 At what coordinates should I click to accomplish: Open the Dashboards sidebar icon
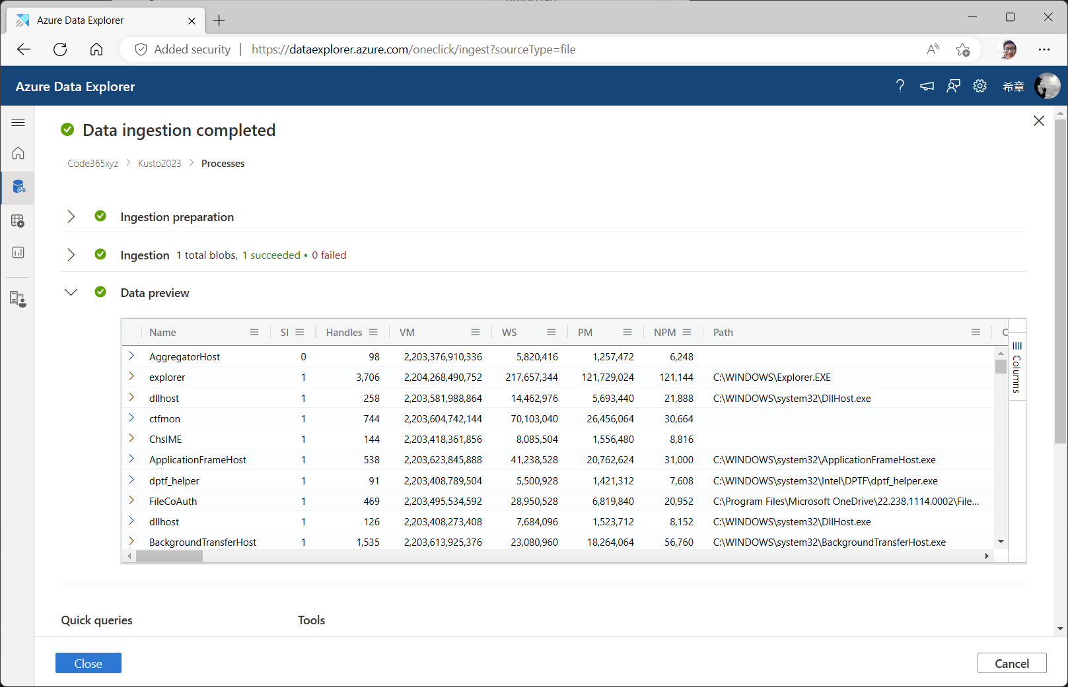pyautogui.click(x=18, y=253)
